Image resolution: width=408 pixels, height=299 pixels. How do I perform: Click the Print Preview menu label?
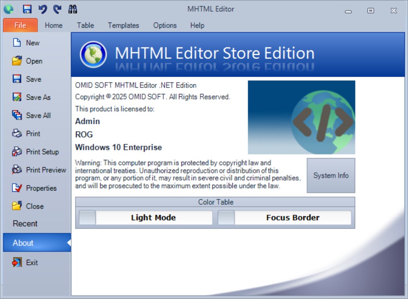pos(46,170)
